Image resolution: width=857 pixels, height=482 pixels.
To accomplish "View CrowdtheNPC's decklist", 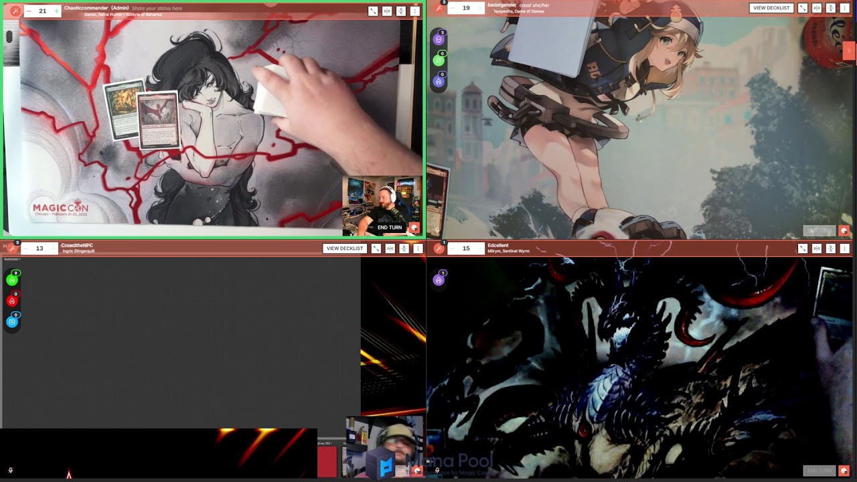I will pos(345,248).
